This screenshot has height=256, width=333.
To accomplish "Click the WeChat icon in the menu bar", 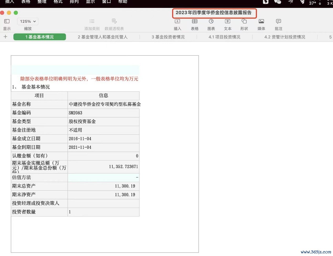I will [277, 2].
